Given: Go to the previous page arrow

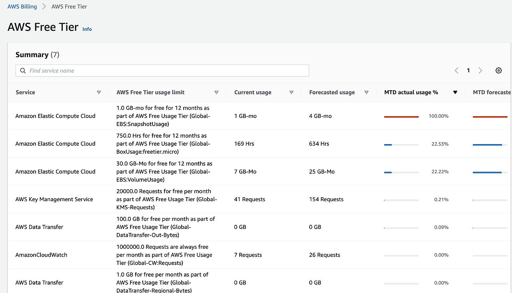Looking at the screenshot, I should click(456, 71).
